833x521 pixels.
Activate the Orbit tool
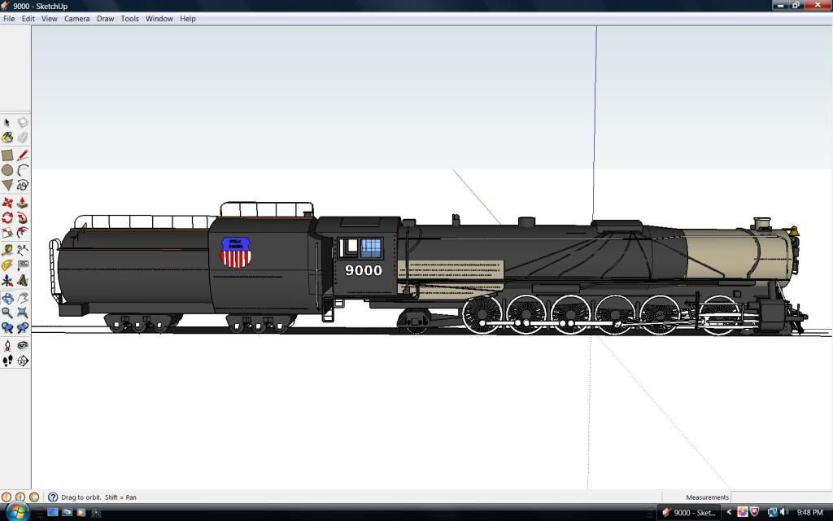[x=7, y=298]
